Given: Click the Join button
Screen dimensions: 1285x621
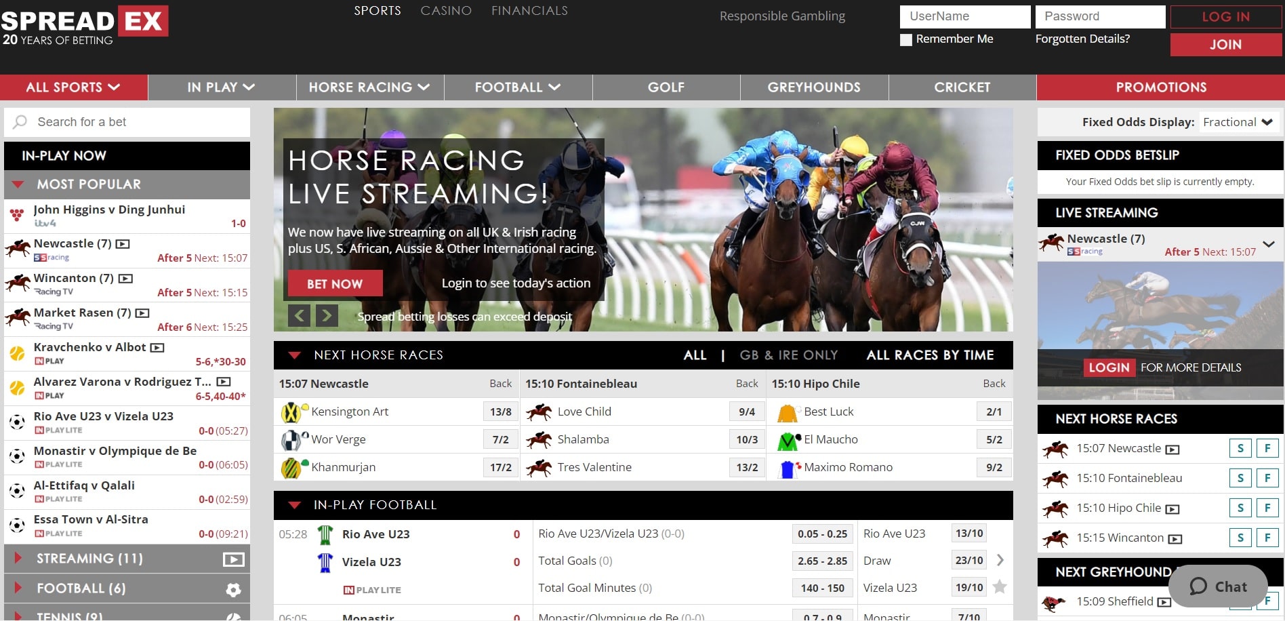Looking at the screenshot, I should 1226,45.
